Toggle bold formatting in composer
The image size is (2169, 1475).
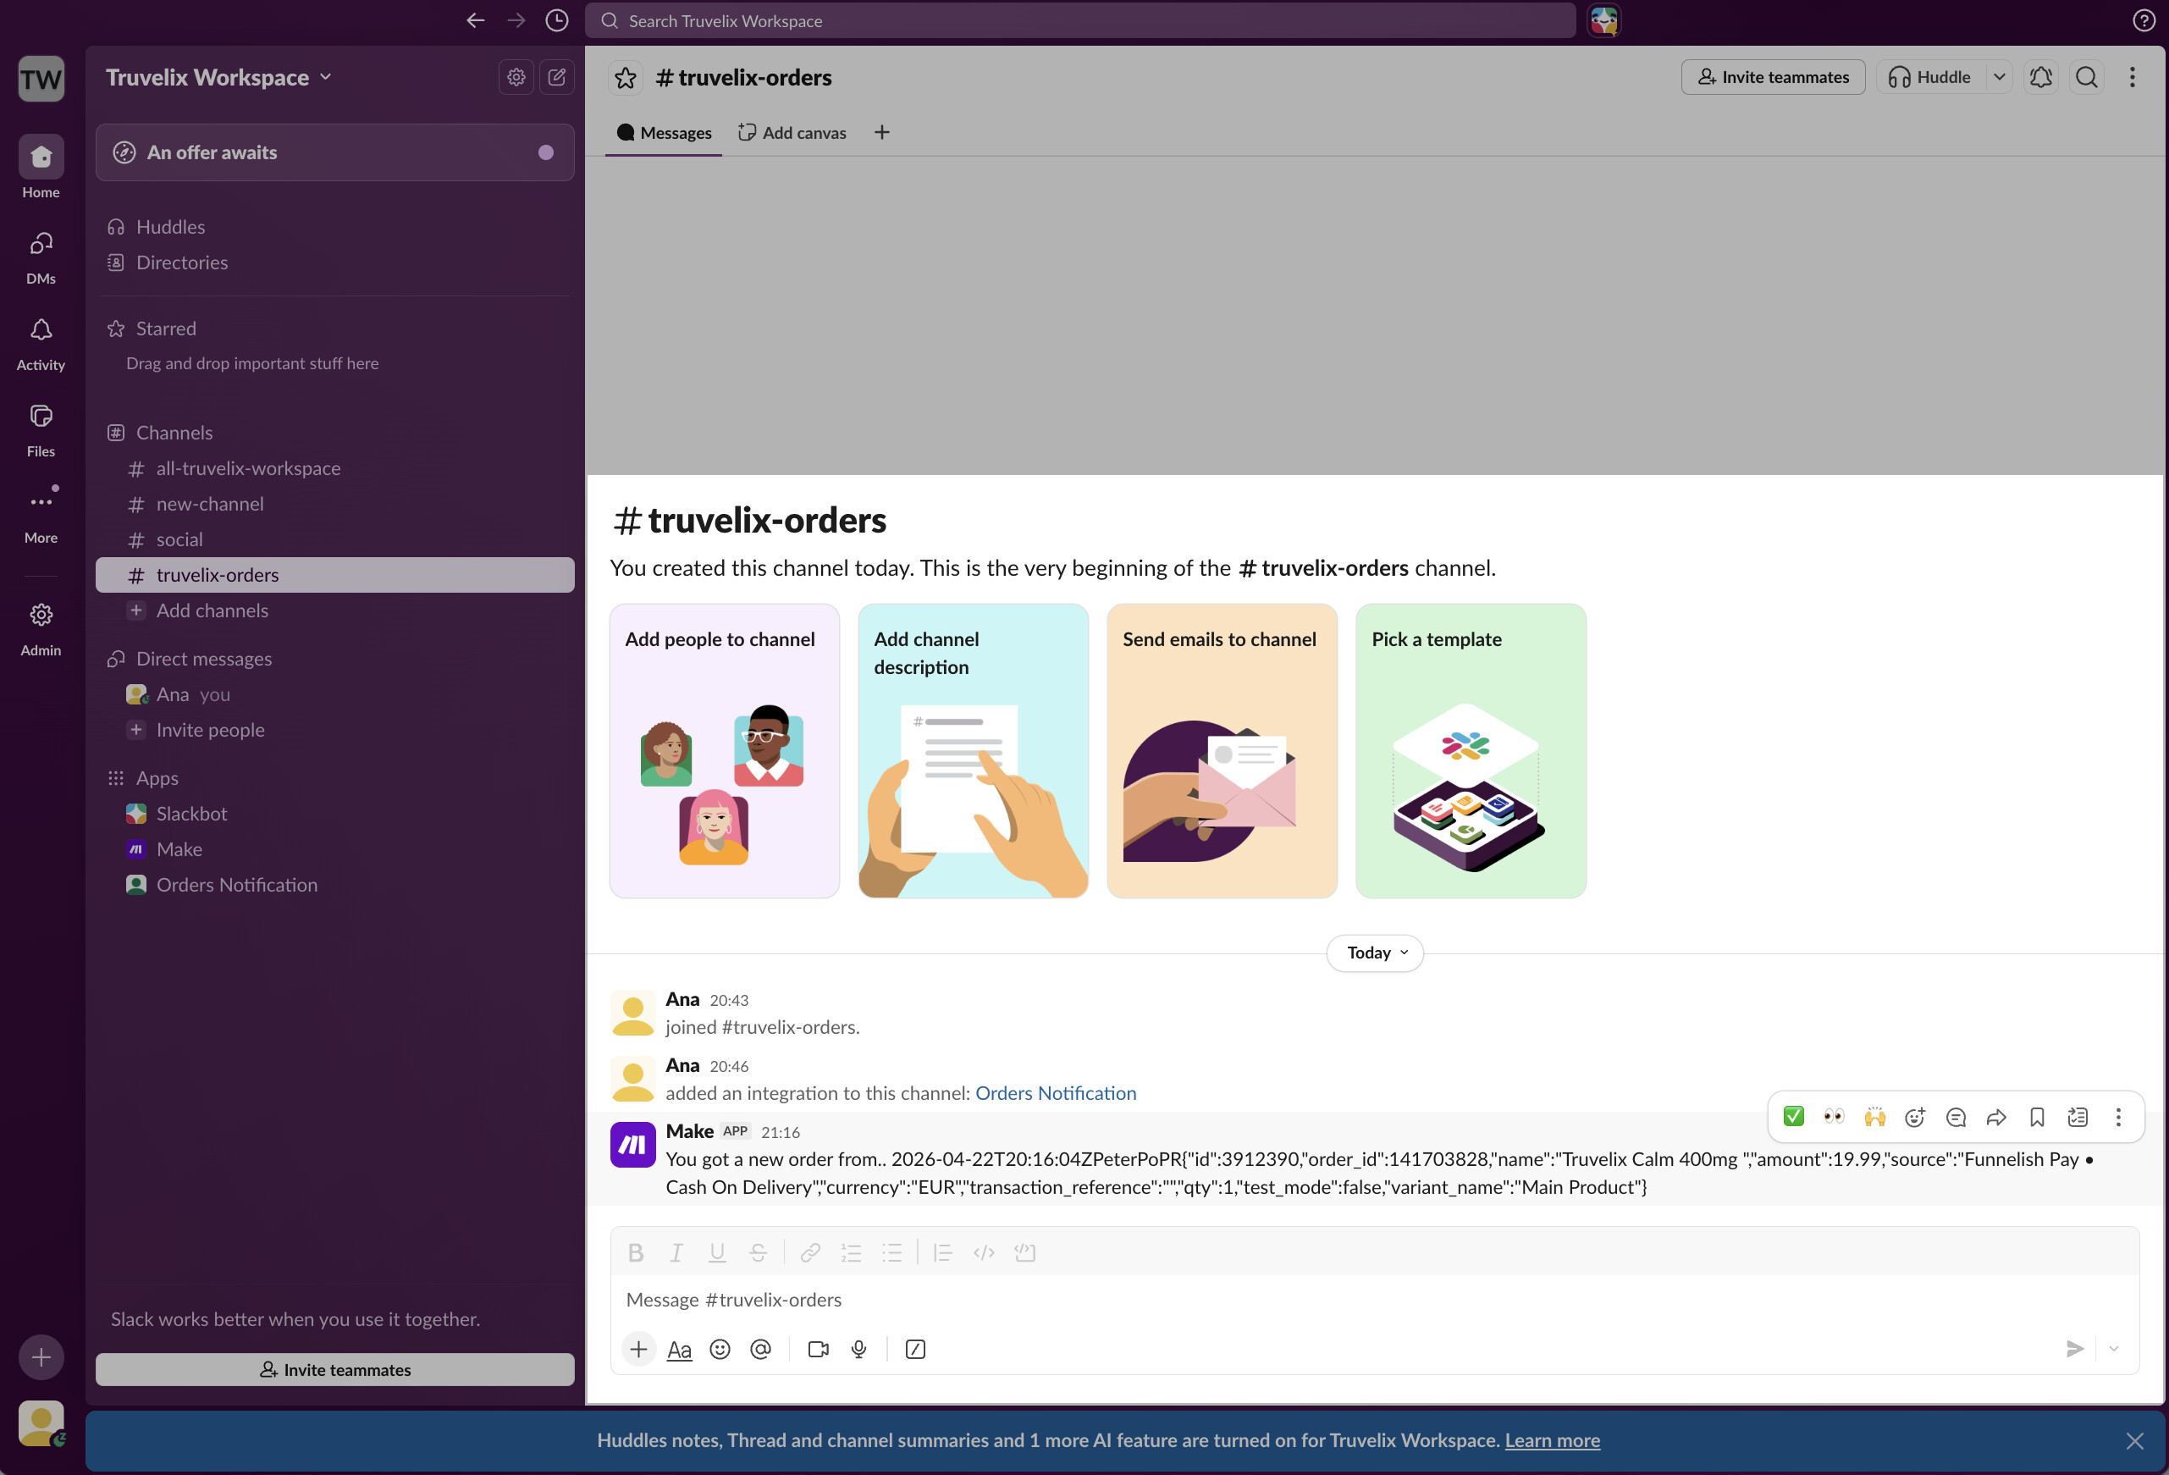(x=636, y=1253)
